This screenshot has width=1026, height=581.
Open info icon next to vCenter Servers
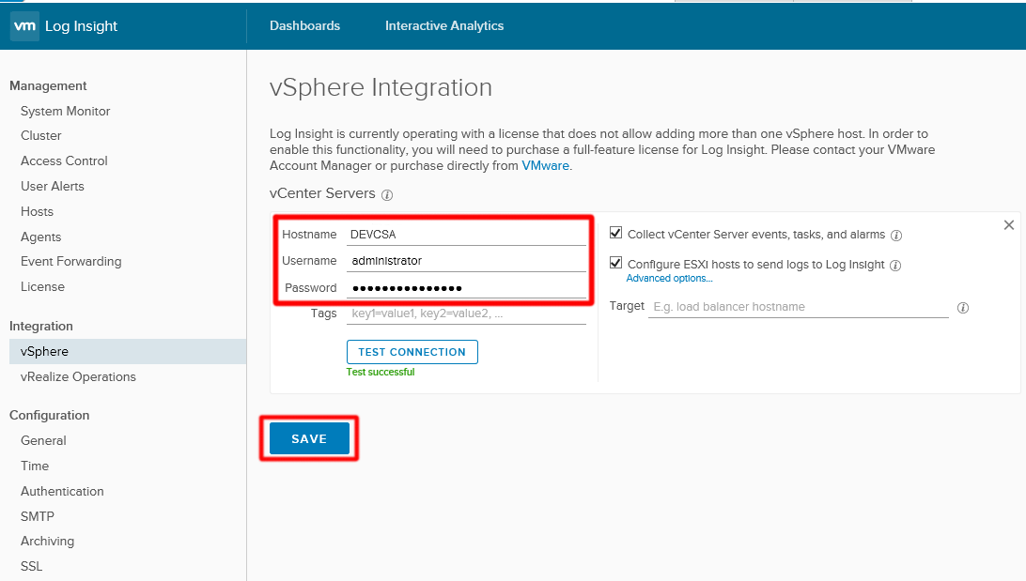[387, 194]
